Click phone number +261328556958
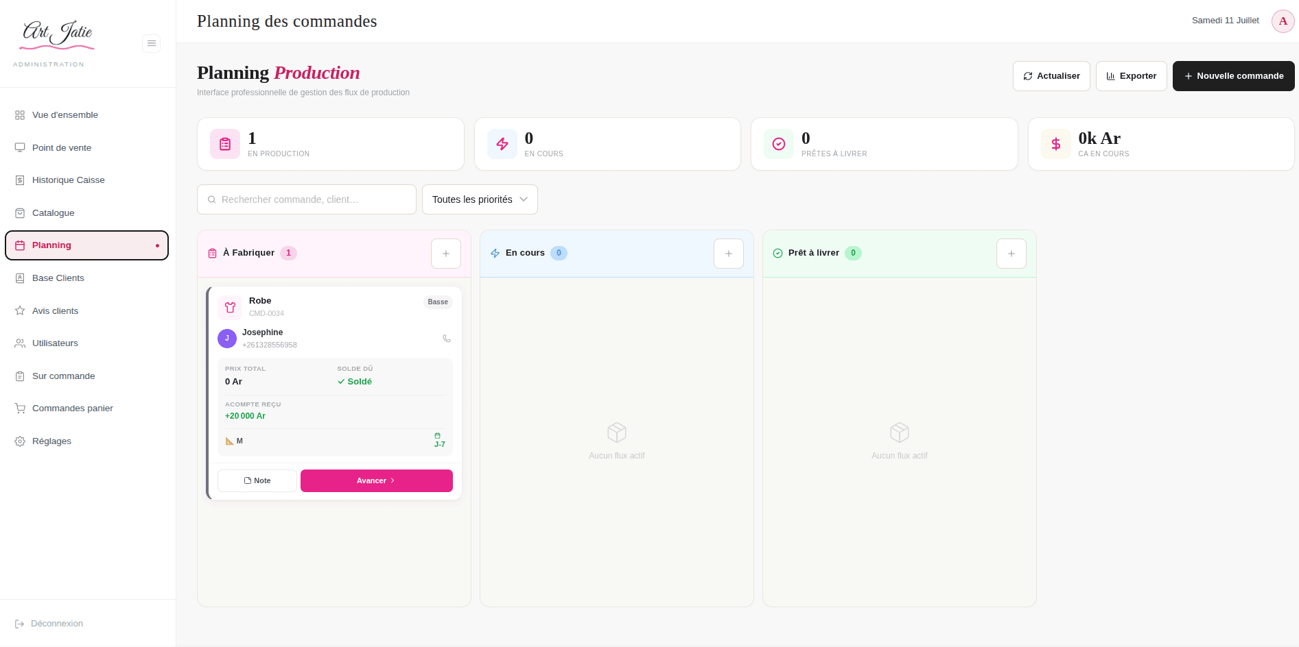 270,345
